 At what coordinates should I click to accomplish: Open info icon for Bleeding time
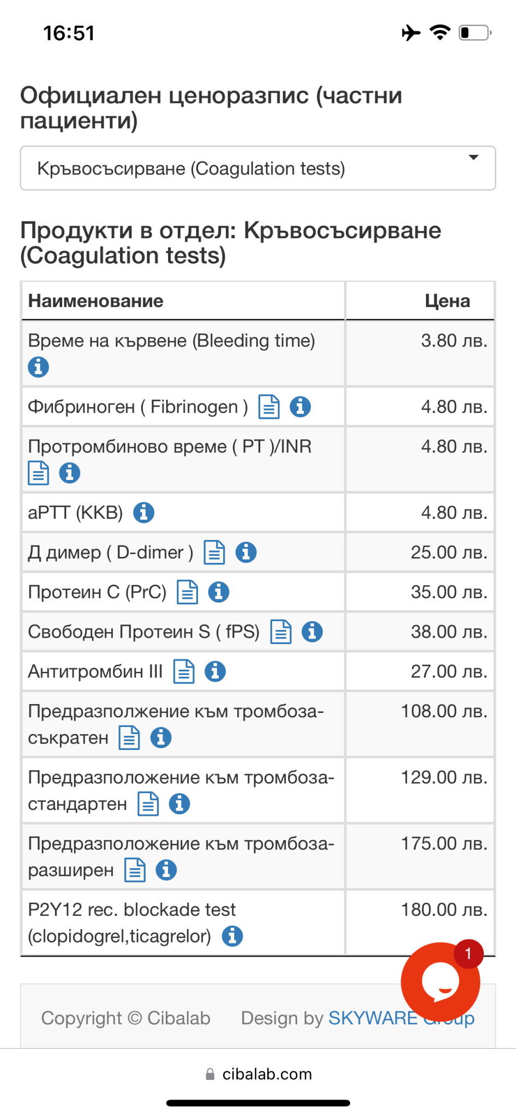click(38, 367)
